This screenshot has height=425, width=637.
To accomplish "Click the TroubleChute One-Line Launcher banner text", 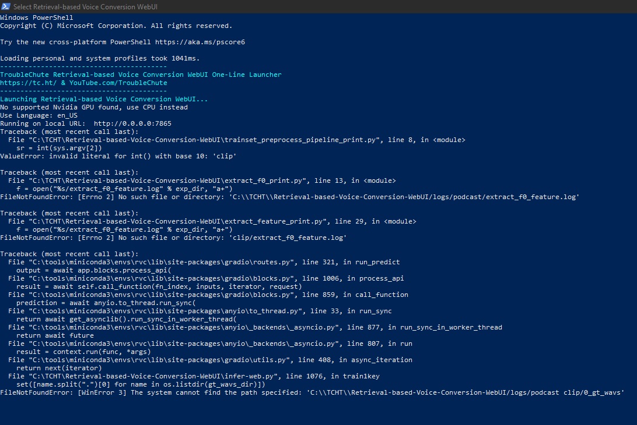I will click(140, 75).
